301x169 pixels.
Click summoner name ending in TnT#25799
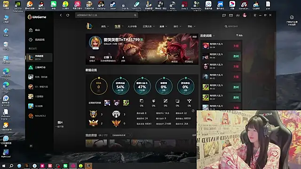pyautogui.click(x=122, y=39)
